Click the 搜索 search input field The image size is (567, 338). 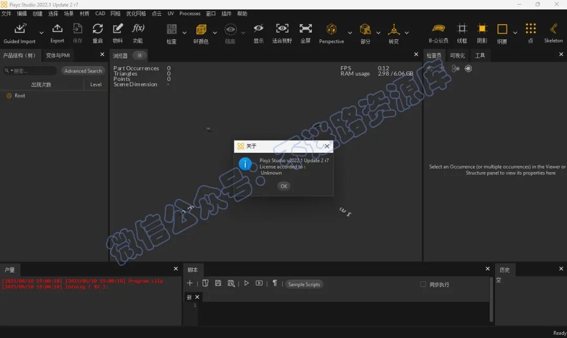30,71
